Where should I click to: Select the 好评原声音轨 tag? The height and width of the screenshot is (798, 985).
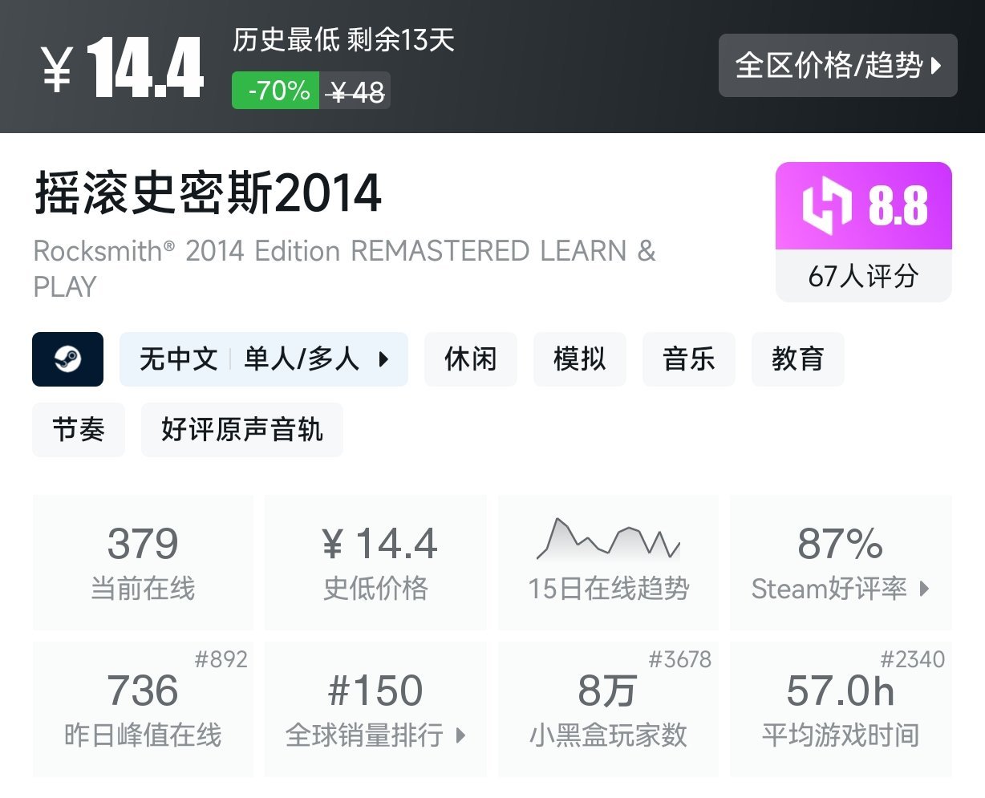point(242,430)
